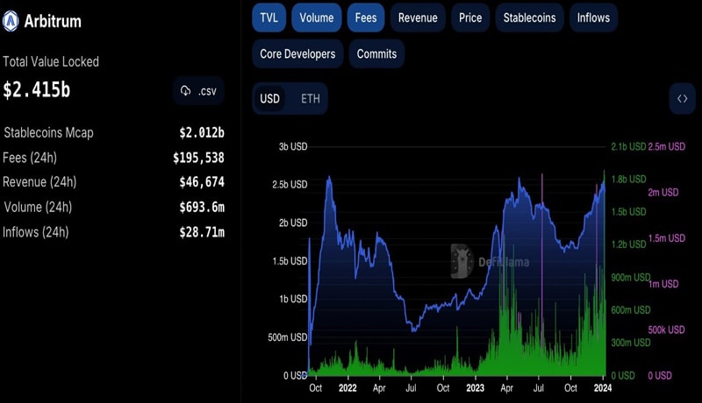The height and width of the screenshot is (403, 702).
Task: Click the Volume (24h) label
Action: [x=38, y=207]
